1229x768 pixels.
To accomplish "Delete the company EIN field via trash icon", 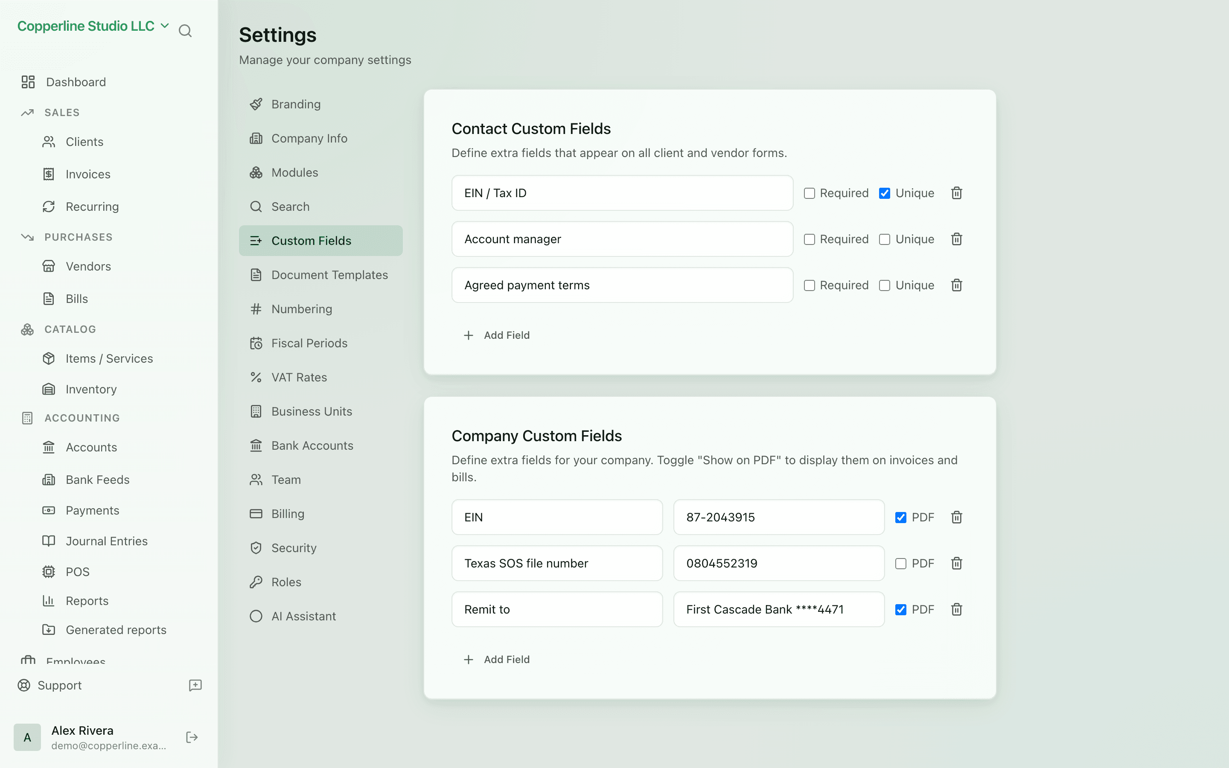I will tap(956, 517).
